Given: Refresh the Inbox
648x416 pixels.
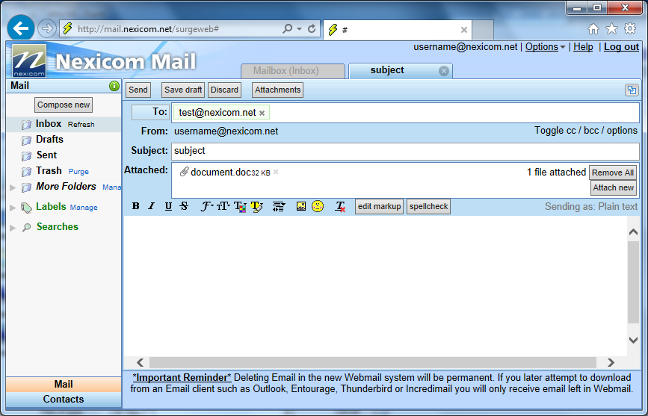Looking at the screenshot, I should [x=81, y=125].
